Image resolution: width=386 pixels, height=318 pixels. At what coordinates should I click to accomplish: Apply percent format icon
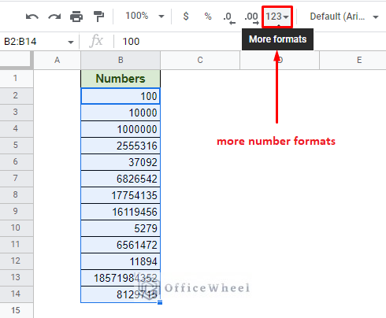208,17
